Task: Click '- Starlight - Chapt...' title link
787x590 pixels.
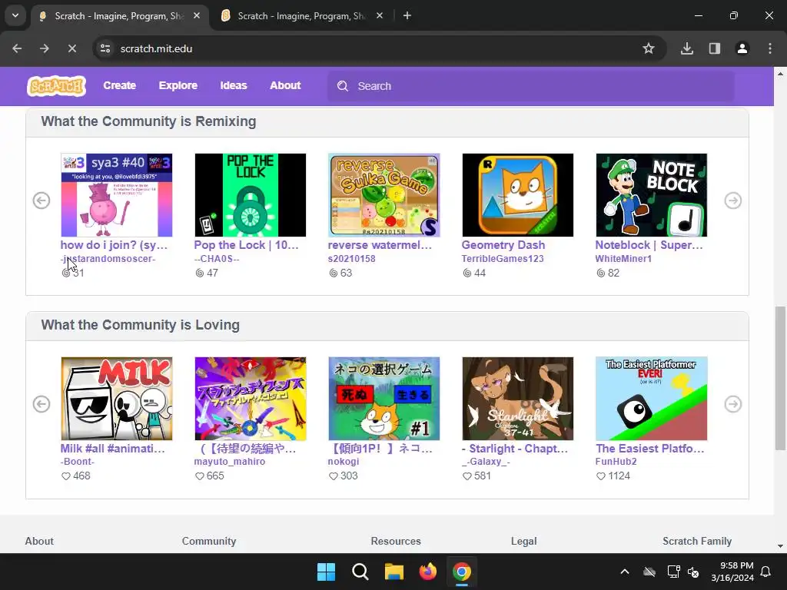Action: coord(514,449)
